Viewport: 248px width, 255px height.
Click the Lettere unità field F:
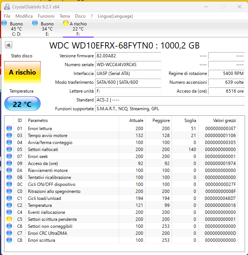click(x=128, y=91)
